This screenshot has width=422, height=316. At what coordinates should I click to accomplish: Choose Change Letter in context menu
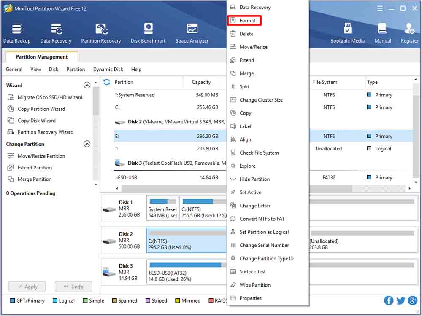click(x=268, y=206)
